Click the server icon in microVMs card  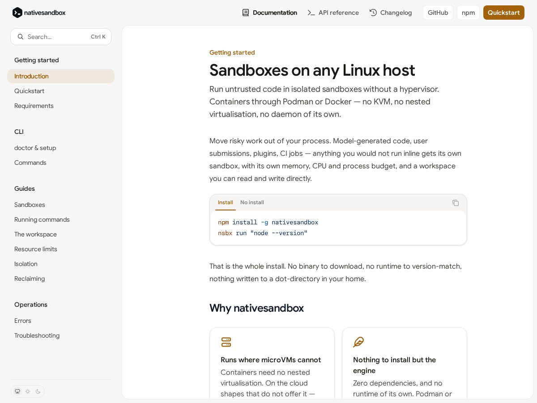(226, 342)
